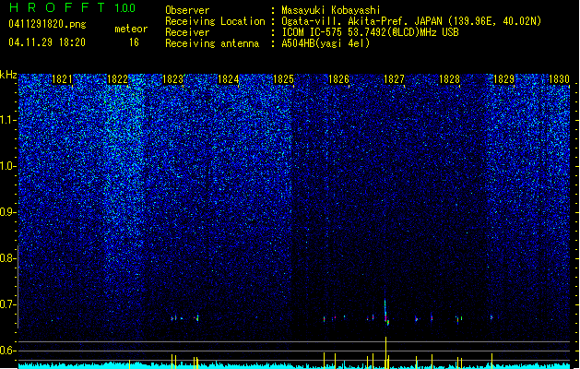The image size is (580, 369).
Task: Click the 1824 time axis label
Action: [x=229, y=79]
